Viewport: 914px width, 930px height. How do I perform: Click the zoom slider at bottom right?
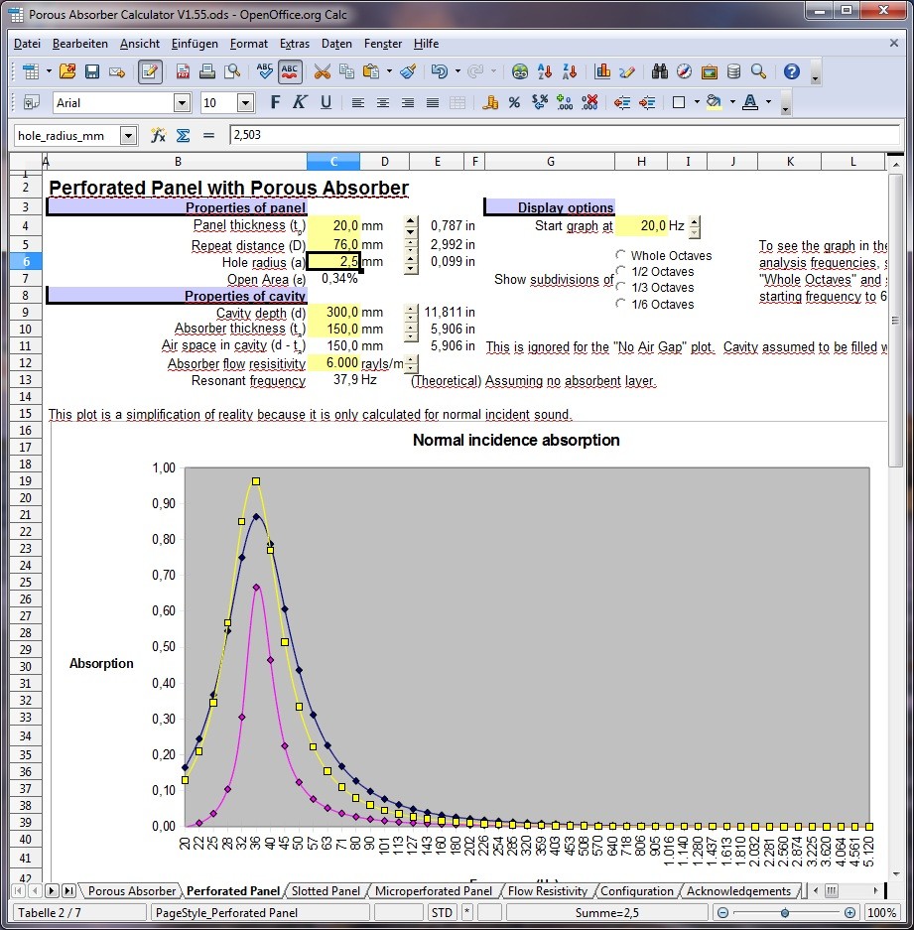[784, 913]
